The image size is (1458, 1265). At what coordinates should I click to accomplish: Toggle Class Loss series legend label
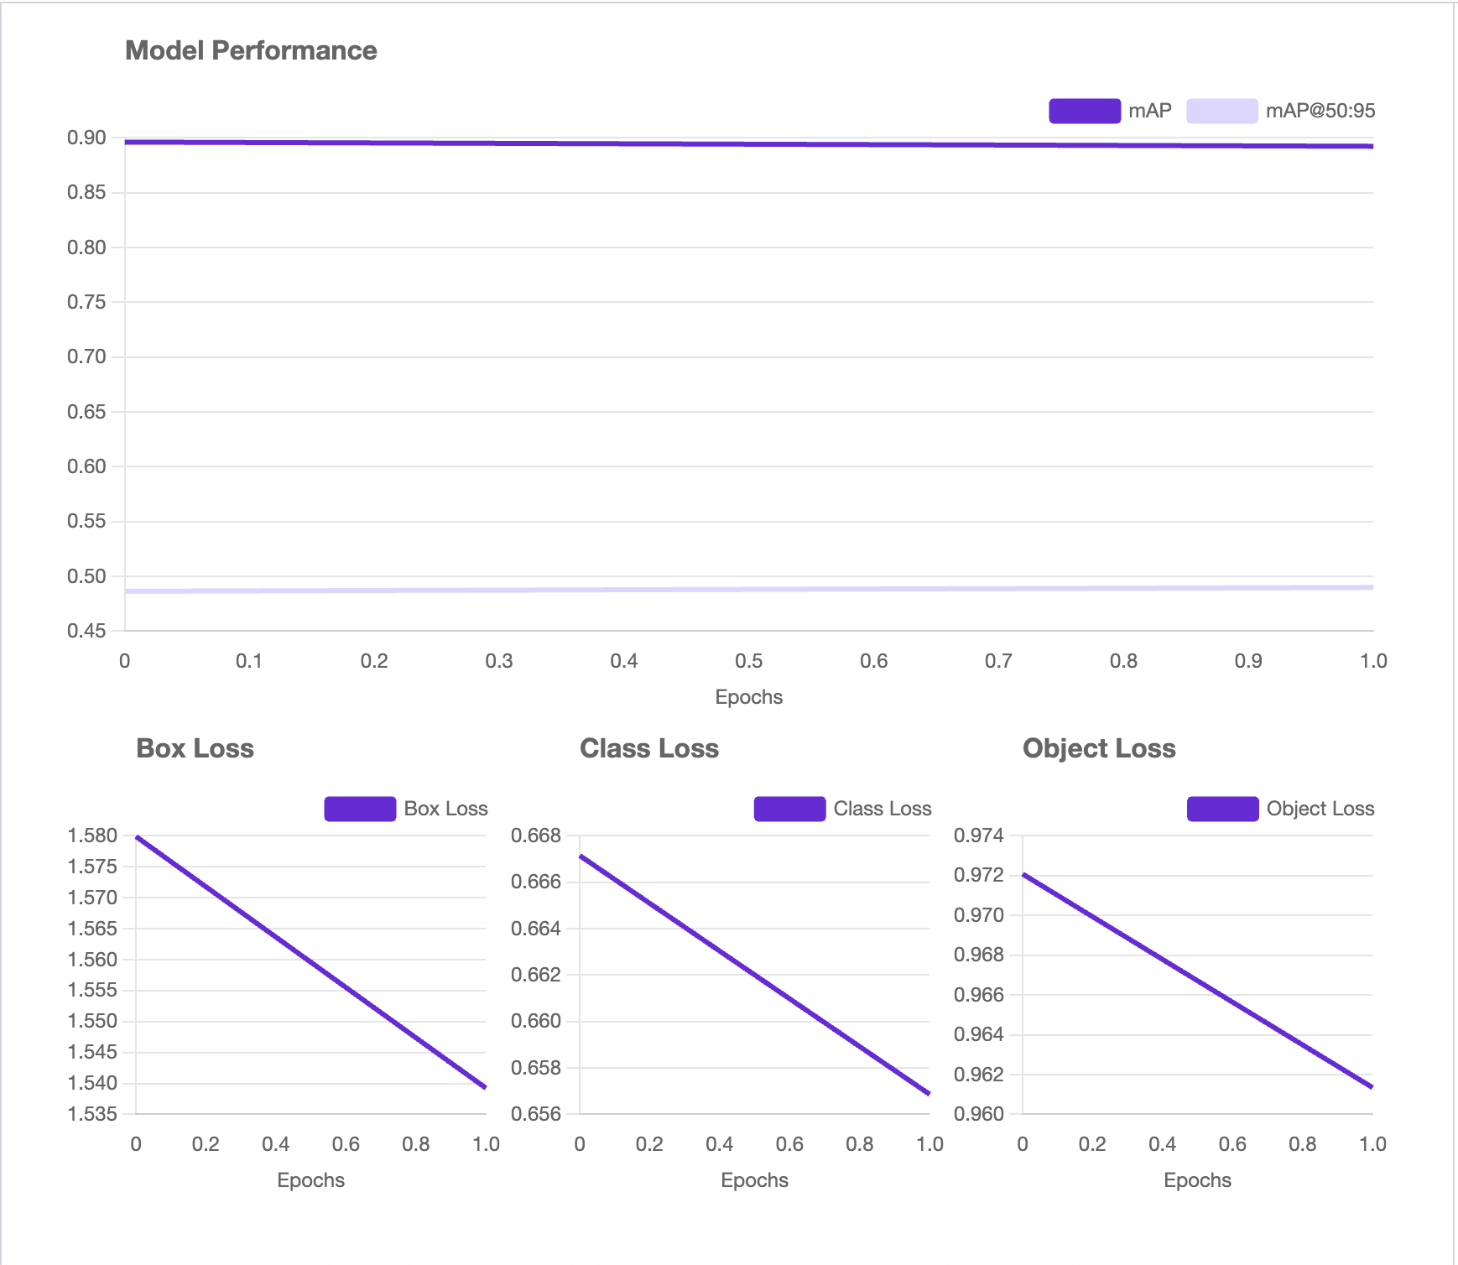[x=882, y=809]
